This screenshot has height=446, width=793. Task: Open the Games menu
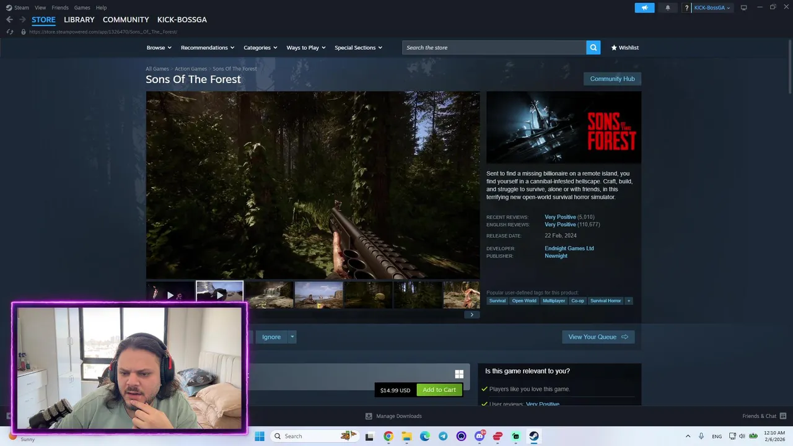pyautogui.click(x=82, y=7)
